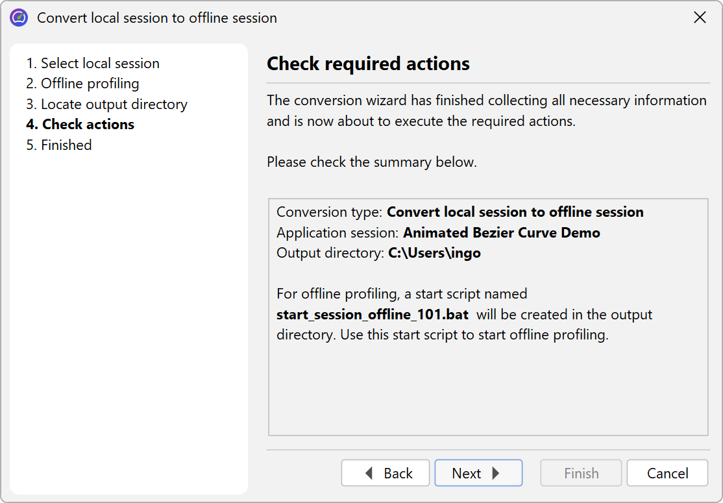Jump to step 3 Locate output directory

coord(107,104)
